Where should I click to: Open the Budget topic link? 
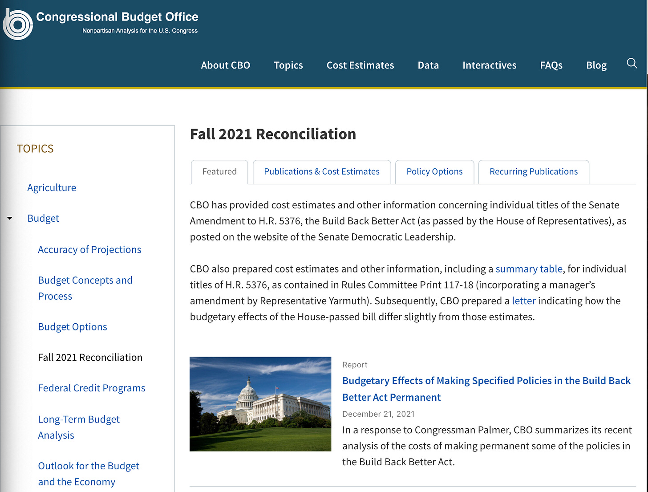pos(43,219)
